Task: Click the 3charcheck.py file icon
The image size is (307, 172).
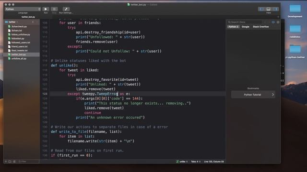Action: pos(9,27)
